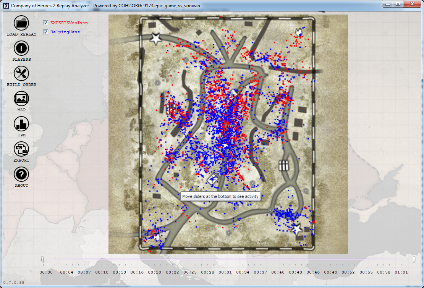424x288 pixels.
Task: Click the Export XML file icon
Action: click(x=21, y=149)
